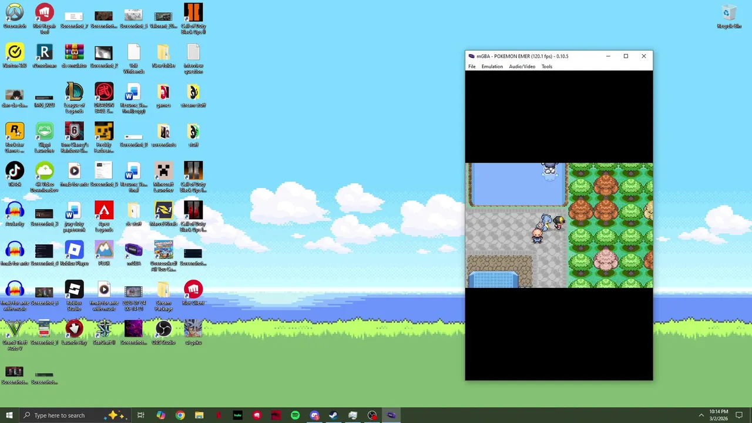The width and height of the screenshot is (752, 423).
Task: Open the Audio/Video menu in mGBA
Action: [x=522, y=66]
